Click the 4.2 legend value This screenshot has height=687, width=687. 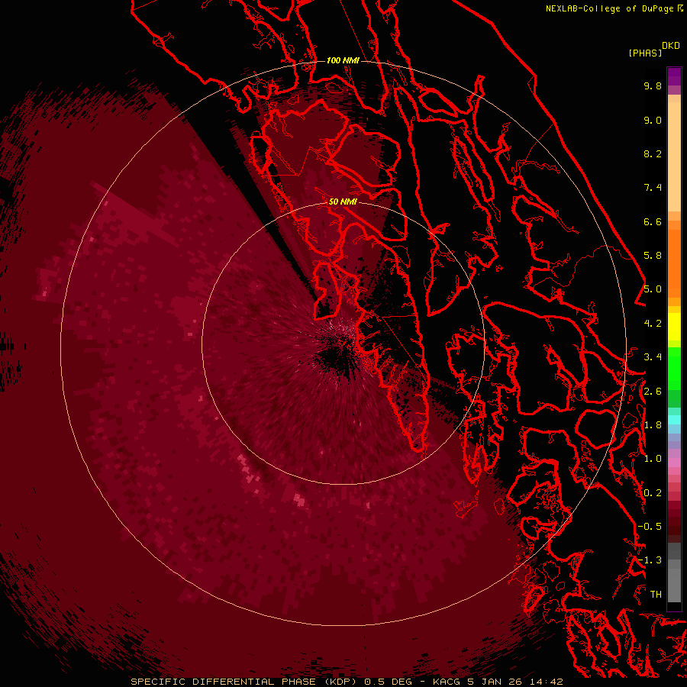pos(653,324)
